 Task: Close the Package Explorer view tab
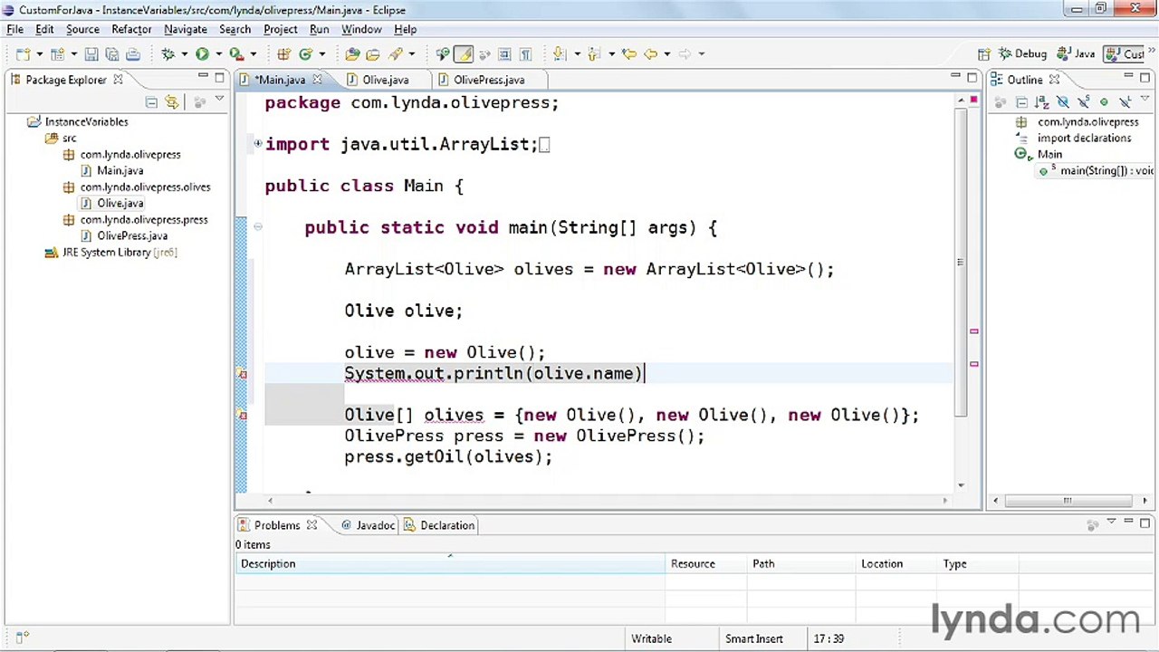(x=118, y=80)
